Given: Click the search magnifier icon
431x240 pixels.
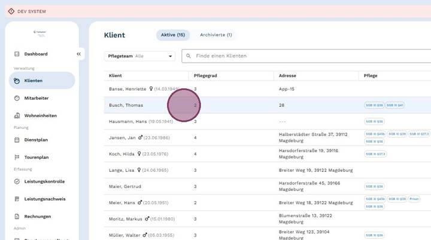Looking at the screenshot, I should tap(189, 56).
